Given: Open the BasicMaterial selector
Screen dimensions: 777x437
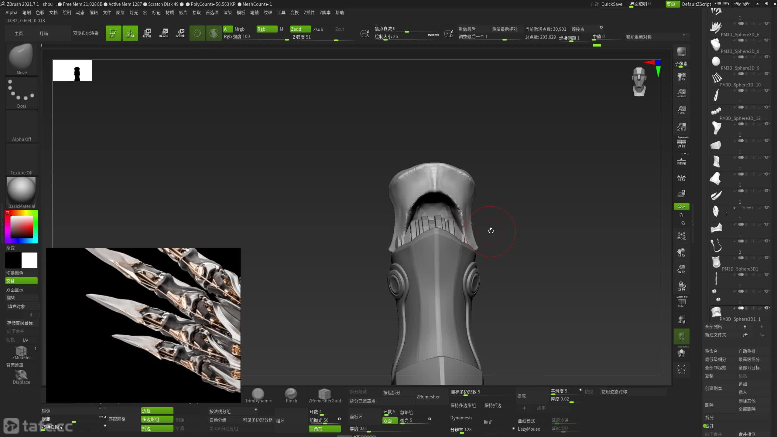Looking at the screenshot, I should [x=21, y=193].
